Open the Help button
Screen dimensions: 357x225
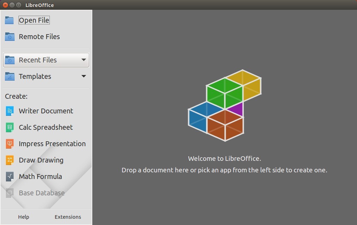(x=24, y=217)
